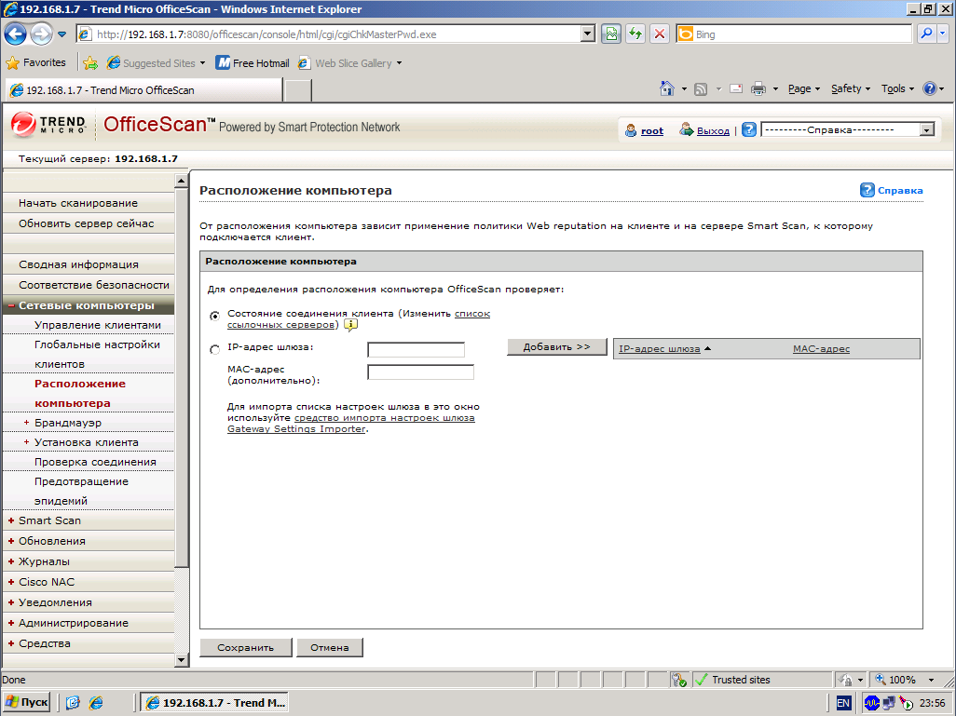Image resolution: width=956 pixels, height=716 pixels.
Task: Click the red Stop loading icon
Action: click(660, 34)
